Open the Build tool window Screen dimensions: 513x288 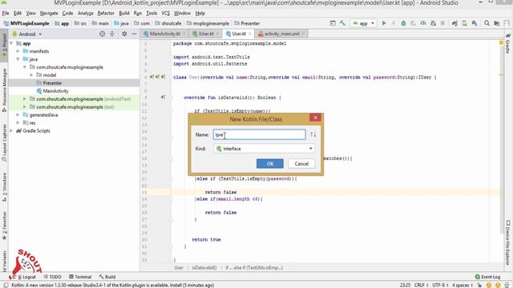(x=107, y=277)
